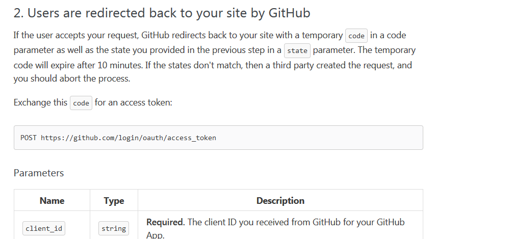Click the POST access_token code block
512x239 pixels.
pos(218,138)
